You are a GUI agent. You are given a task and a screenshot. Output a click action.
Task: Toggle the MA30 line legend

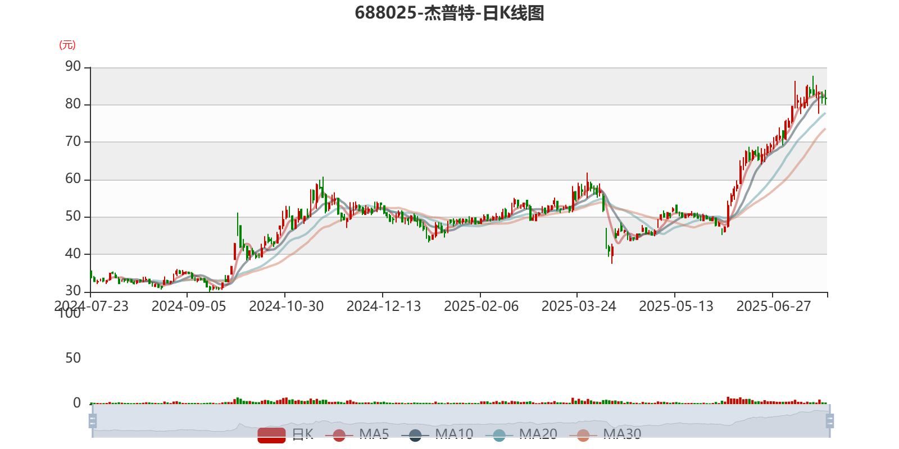click(x=605, y=434)
